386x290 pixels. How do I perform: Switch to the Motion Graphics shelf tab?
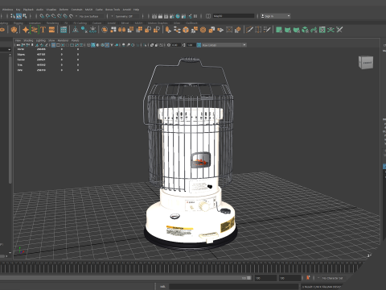pyautogui.click(x=158, y=23)
